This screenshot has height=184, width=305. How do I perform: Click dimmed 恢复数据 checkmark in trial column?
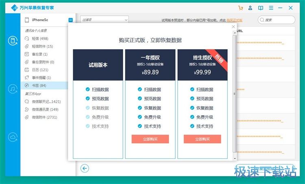(x=88, y=108)
